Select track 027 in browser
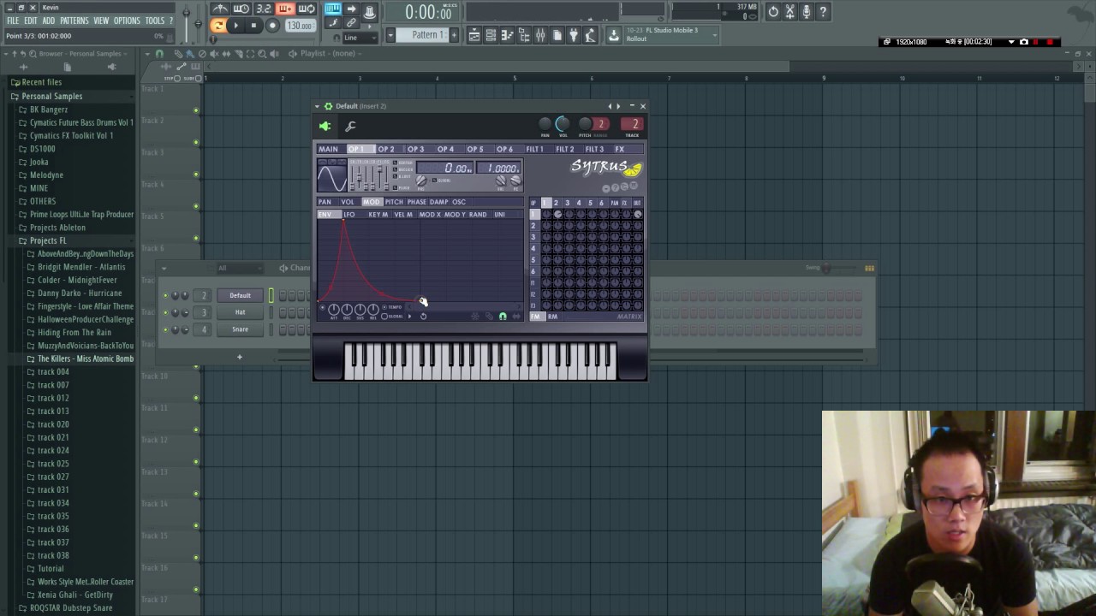Image resolution: width=1096 pixels, height=616 pixels. (53, 477)
